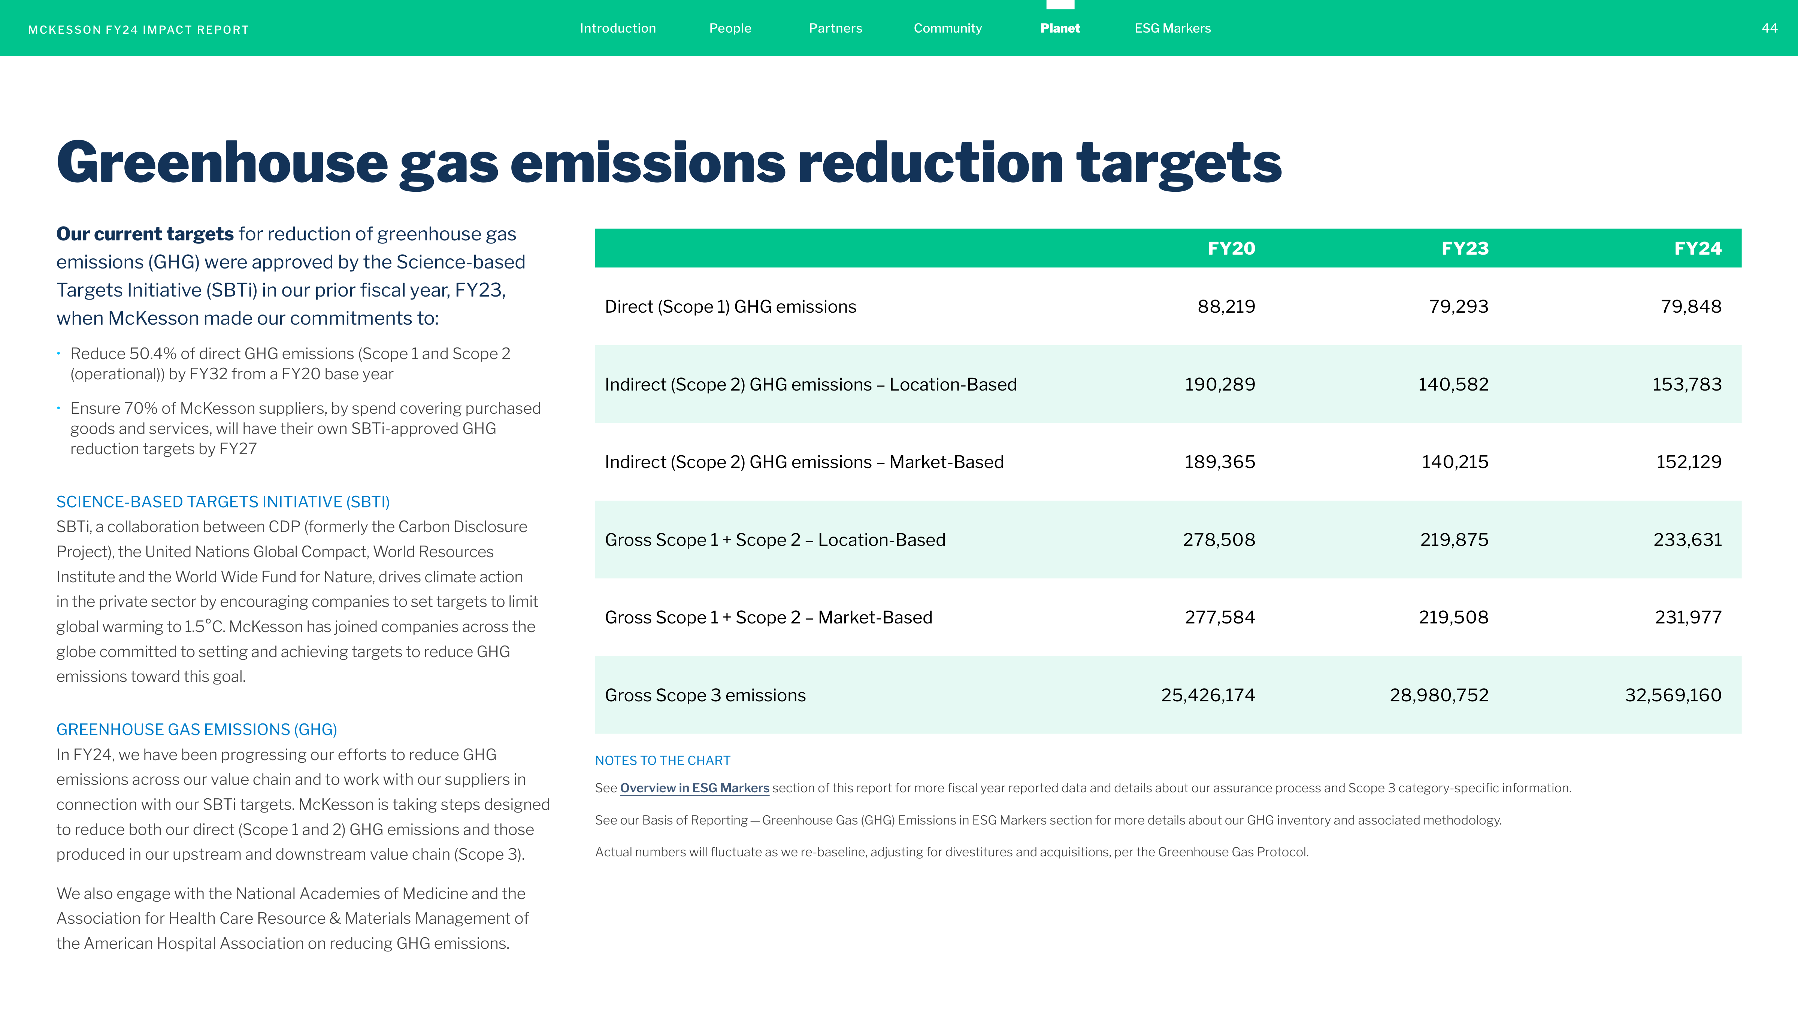Viewport: 1798px width, 1011px height.
Task: Click the Science-Based Targets Initiative (SBTI) heading
Action: [x=223, y=502]
